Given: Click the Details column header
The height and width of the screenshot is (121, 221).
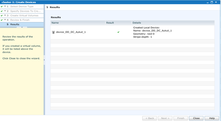Looking at the screenshot, I should click(173, 23).
